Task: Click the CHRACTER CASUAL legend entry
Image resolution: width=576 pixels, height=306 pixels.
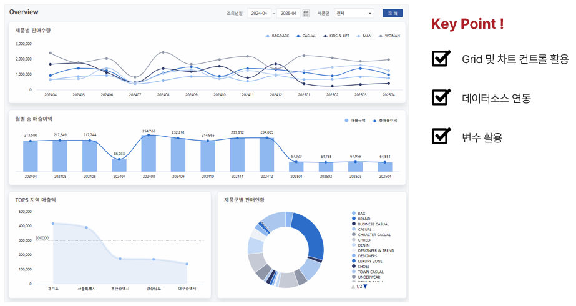Action: coord(371,235)
